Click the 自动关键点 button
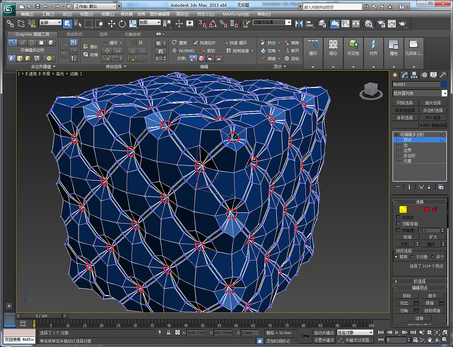The image size is (453, 347). pos(324,333)
